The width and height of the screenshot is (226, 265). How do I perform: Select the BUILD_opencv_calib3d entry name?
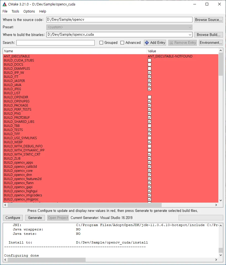[x=20, y=167]
